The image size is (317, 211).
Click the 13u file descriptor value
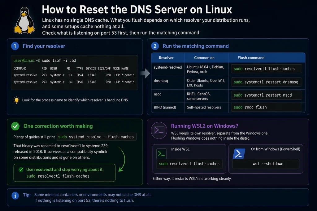[71, 75]
